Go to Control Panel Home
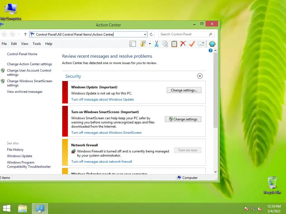 pyautogui.click(x=22, y=54)
